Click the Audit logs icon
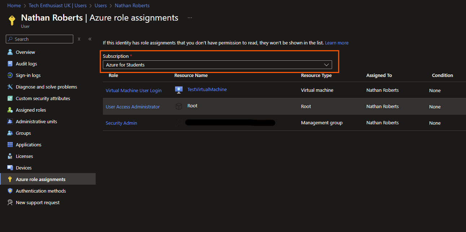 pos(10,64)
